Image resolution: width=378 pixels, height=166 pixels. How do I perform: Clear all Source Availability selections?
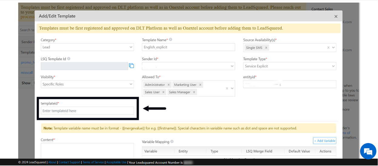(328, 48)
